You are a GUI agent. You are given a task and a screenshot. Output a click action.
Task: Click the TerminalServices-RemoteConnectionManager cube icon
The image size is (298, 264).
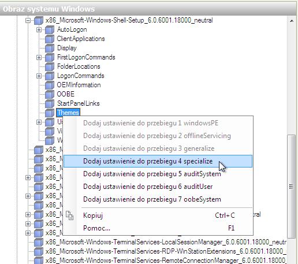[39, 261]
